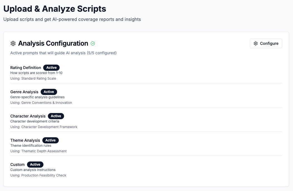Viewport: 293px width, 191px height.
Task: Click the gear icon beside Analysis Configuration
Action: point(13,43)
